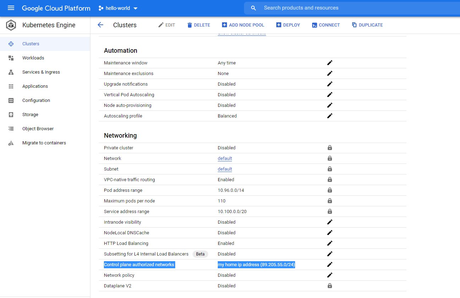Click Google Cloud Platform header
Viewport: 460px width, 298px height.
[56, 8]
